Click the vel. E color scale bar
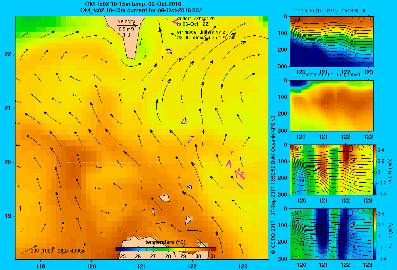This screenshot has height=270, width=397. coord(375,234)
